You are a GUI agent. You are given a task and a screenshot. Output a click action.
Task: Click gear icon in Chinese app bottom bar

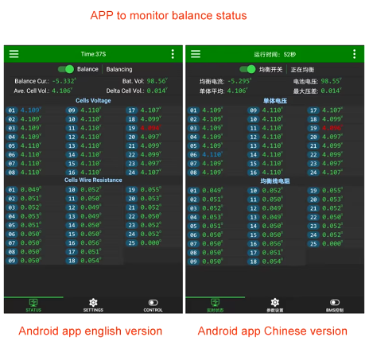(x=275, y=302)
